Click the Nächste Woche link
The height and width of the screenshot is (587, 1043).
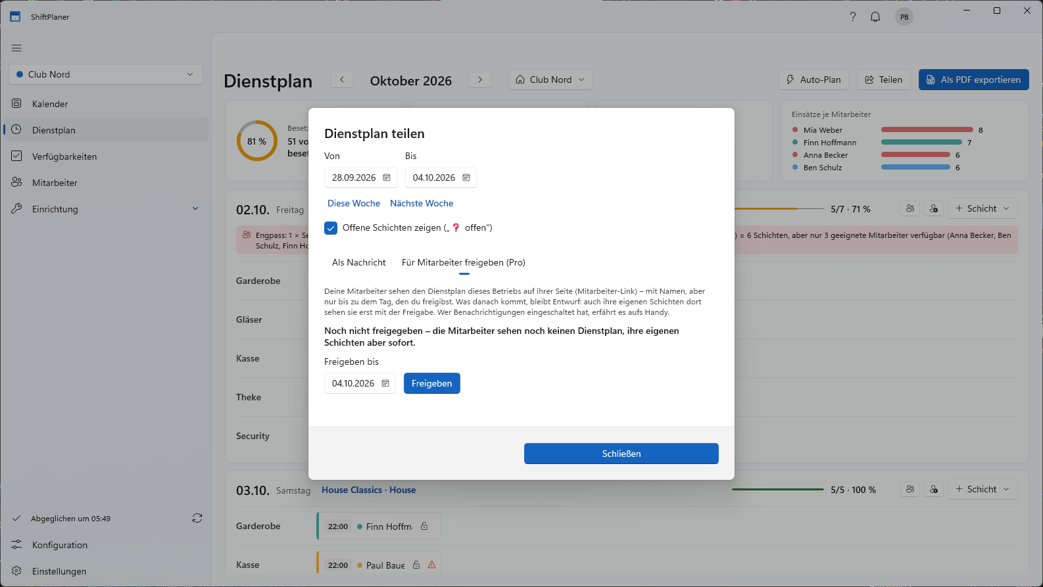coord(422,203)
